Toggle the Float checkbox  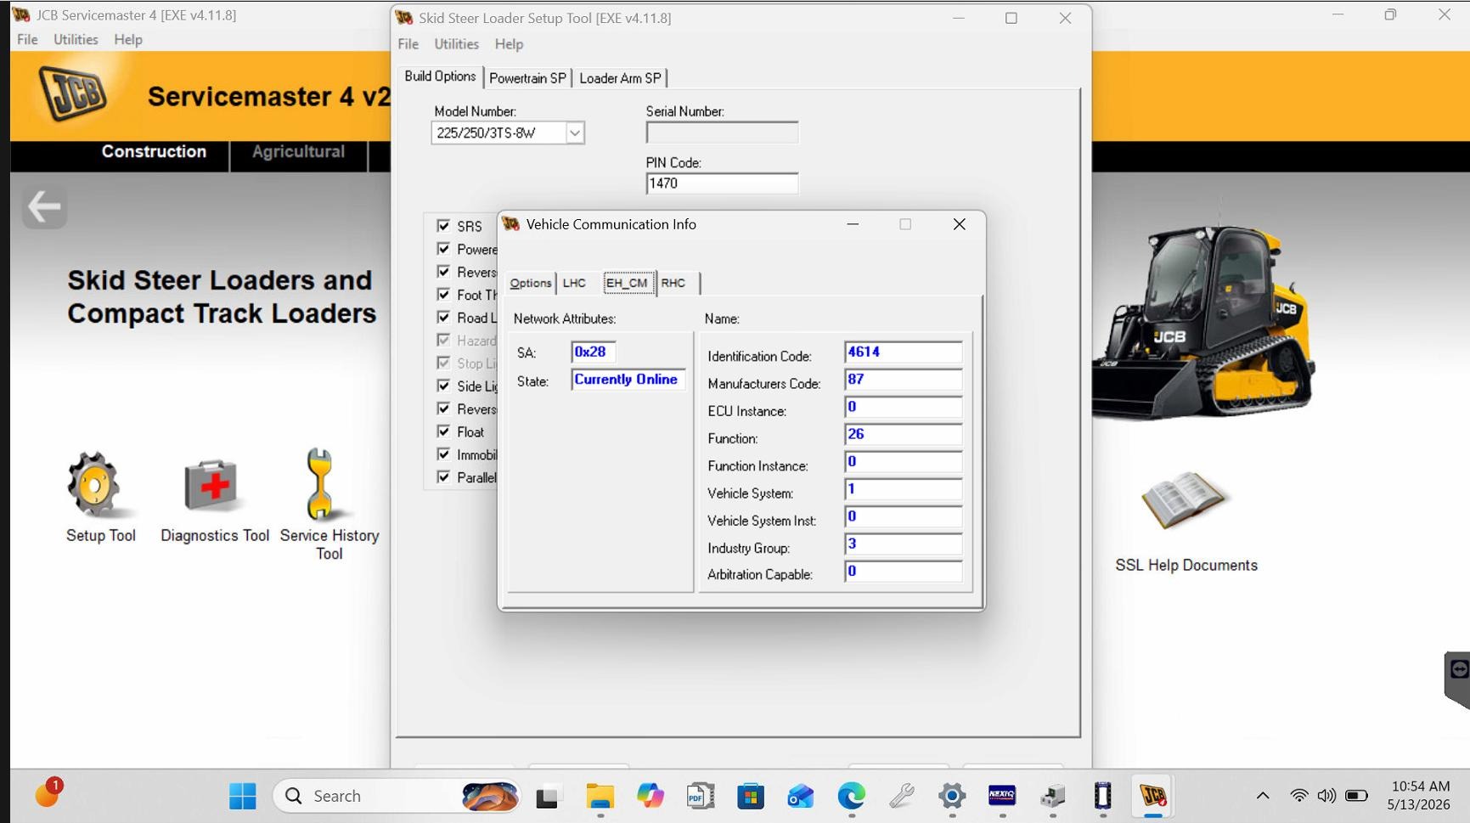point(443,431)
